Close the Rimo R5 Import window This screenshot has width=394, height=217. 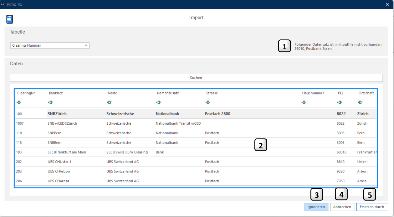[387, 5]
